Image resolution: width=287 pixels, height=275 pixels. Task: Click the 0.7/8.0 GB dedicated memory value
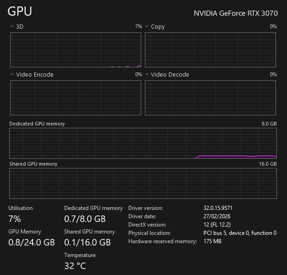85,219
